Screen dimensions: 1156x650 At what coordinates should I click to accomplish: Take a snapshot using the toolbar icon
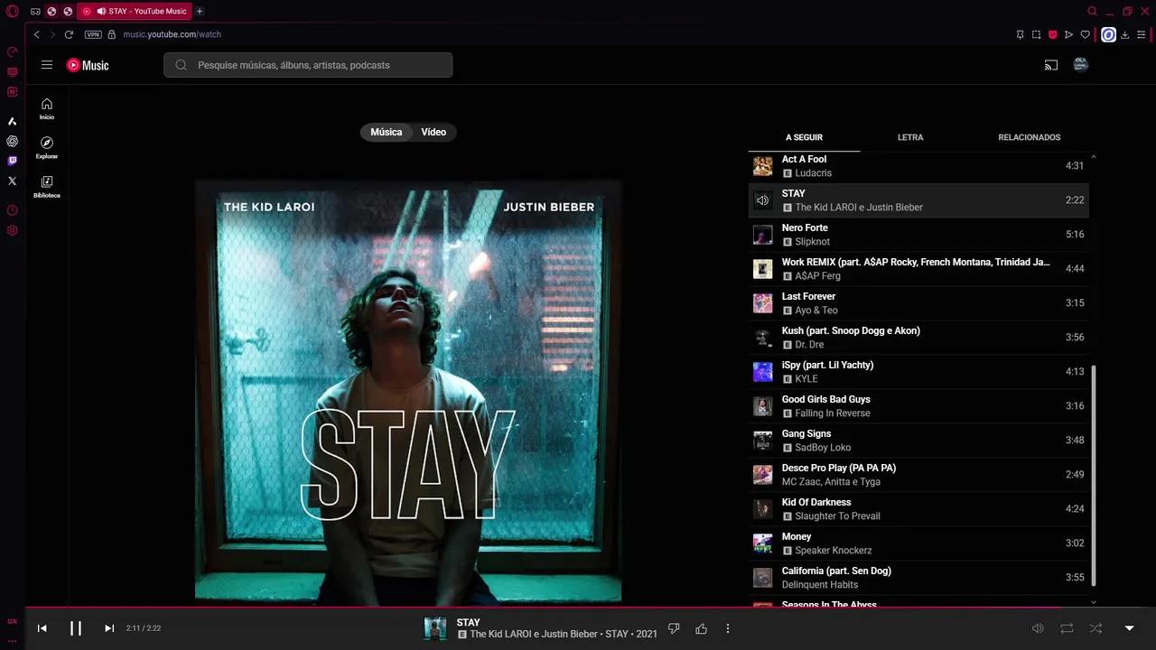click(1036, 34)
